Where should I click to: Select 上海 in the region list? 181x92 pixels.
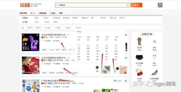coord(97,40)
